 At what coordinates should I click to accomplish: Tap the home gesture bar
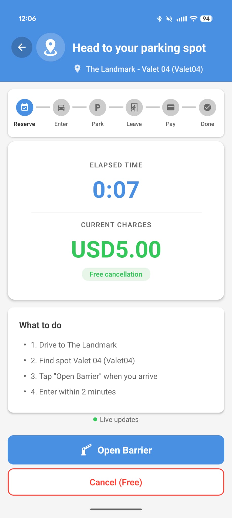pos(116,509)
